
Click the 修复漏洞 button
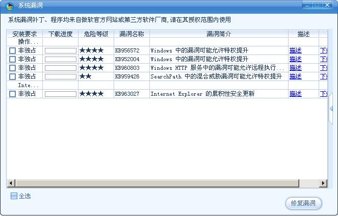tap(303, 203)
